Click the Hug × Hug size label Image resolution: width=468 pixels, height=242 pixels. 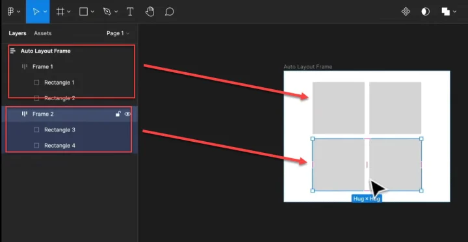367,198
